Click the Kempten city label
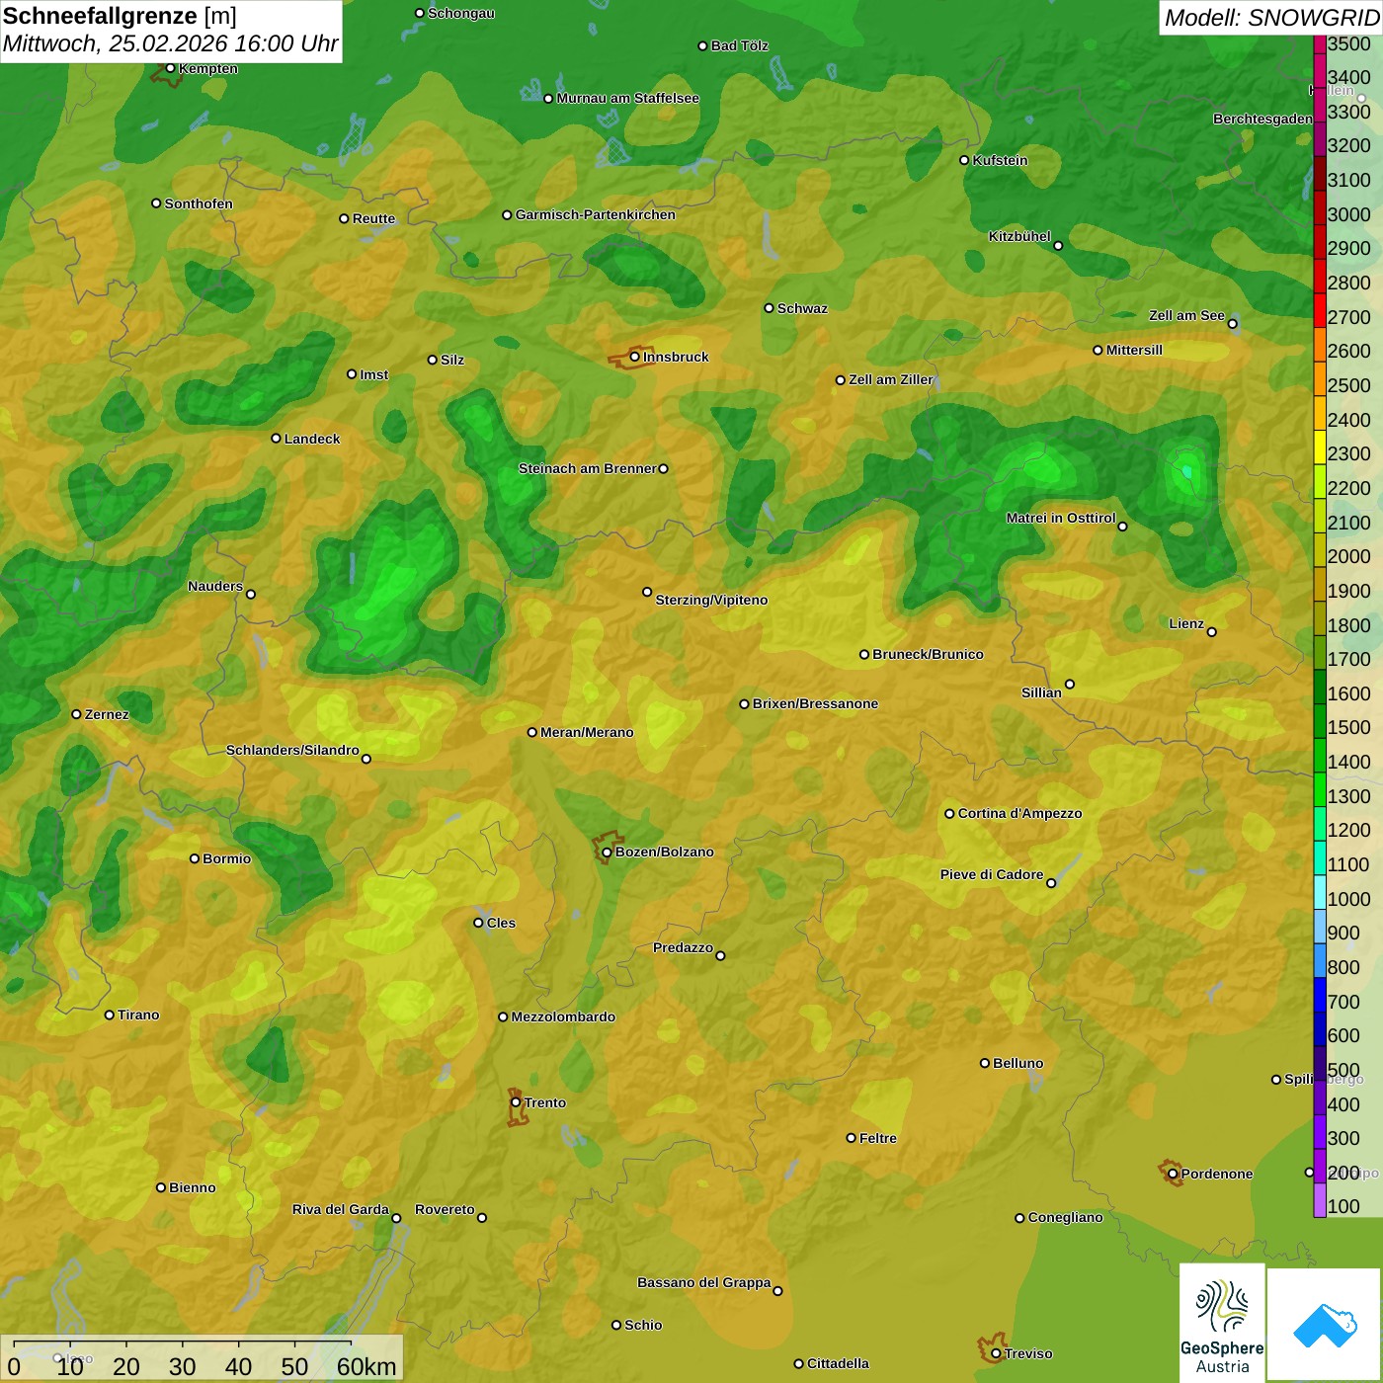 tap(208, 68)
